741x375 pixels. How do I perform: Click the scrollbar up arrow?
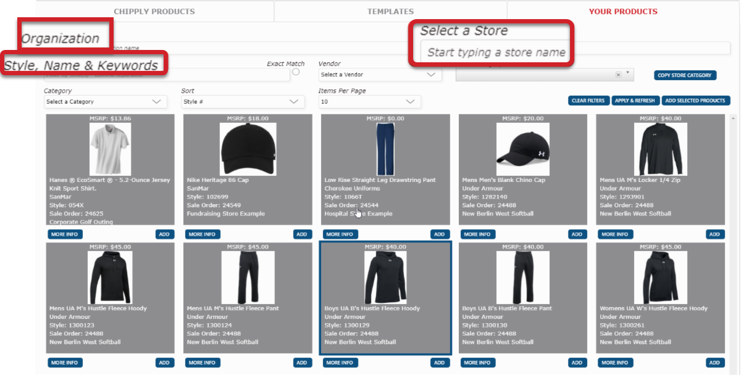[x=734, y=117]
